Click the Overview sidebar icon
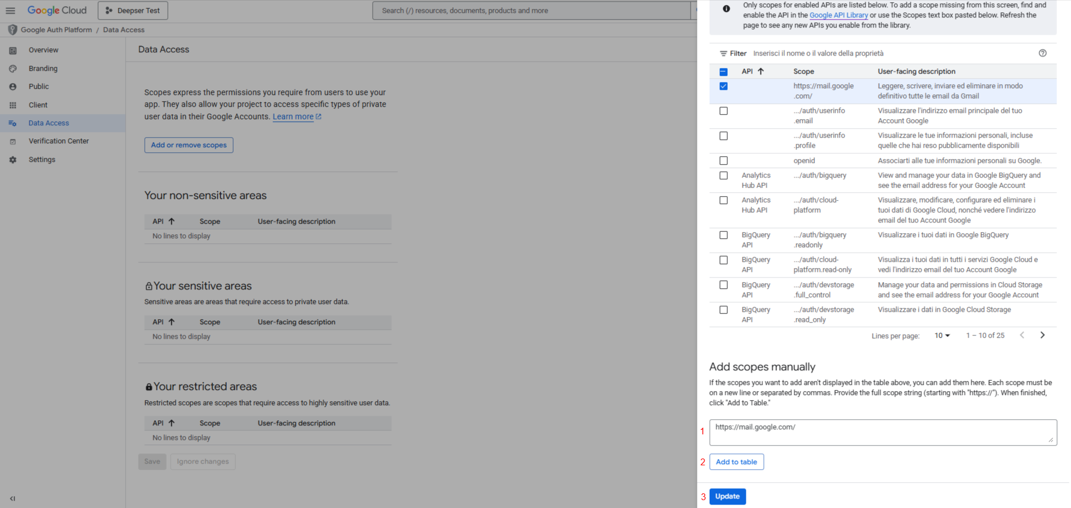Viewport: 1071px width, 508px height. (x=13, y=51)
